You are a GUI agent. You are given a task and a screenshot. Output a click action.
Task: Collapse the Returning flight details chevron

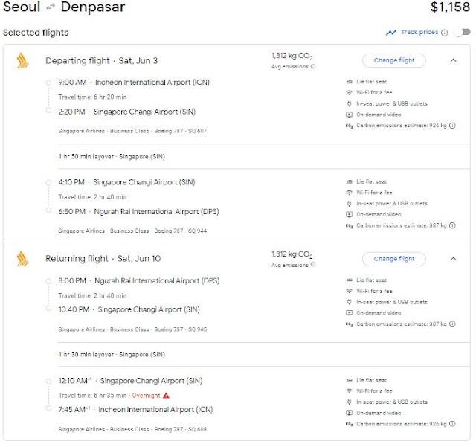pos(454,259)
